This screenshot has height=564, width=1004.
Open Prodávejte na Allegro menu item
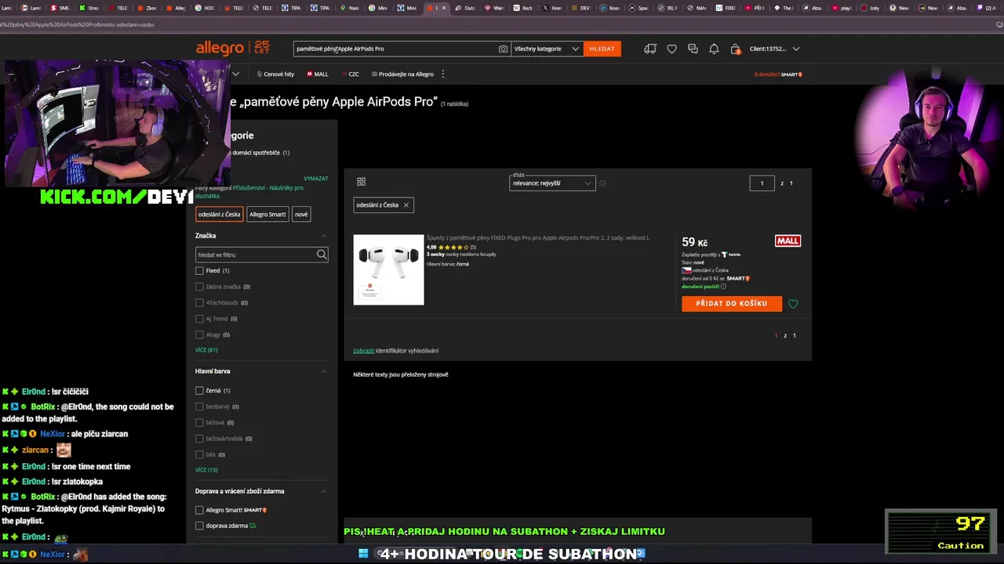point(402,74)
